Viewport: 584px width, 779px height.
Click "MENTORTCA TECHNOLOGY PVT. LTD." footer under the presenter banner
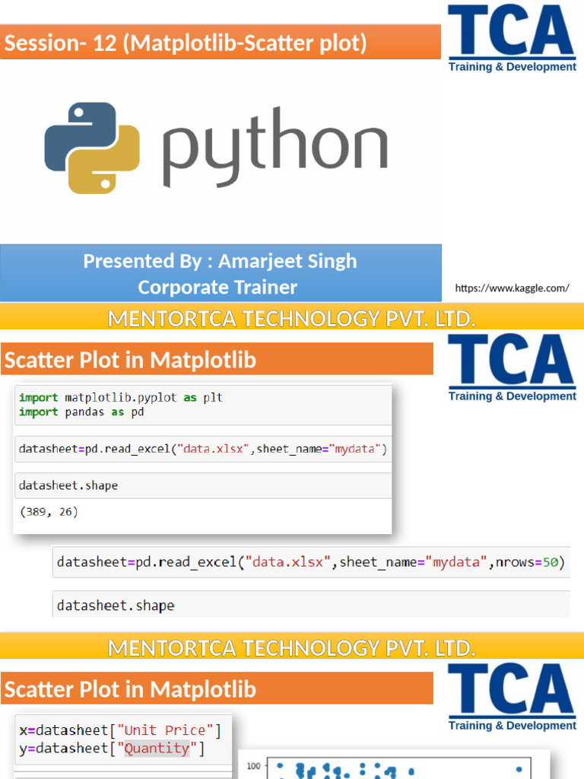(292, 319)
